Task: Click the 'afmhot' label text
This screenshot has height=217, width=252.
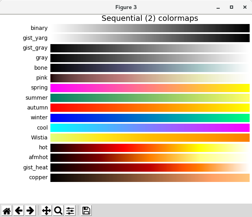Action: point(38,157)
